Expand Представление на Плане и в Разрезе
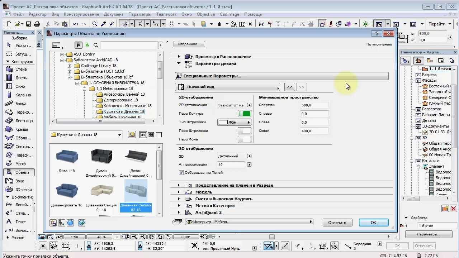 pyautogui.click(x=179, y=185)
